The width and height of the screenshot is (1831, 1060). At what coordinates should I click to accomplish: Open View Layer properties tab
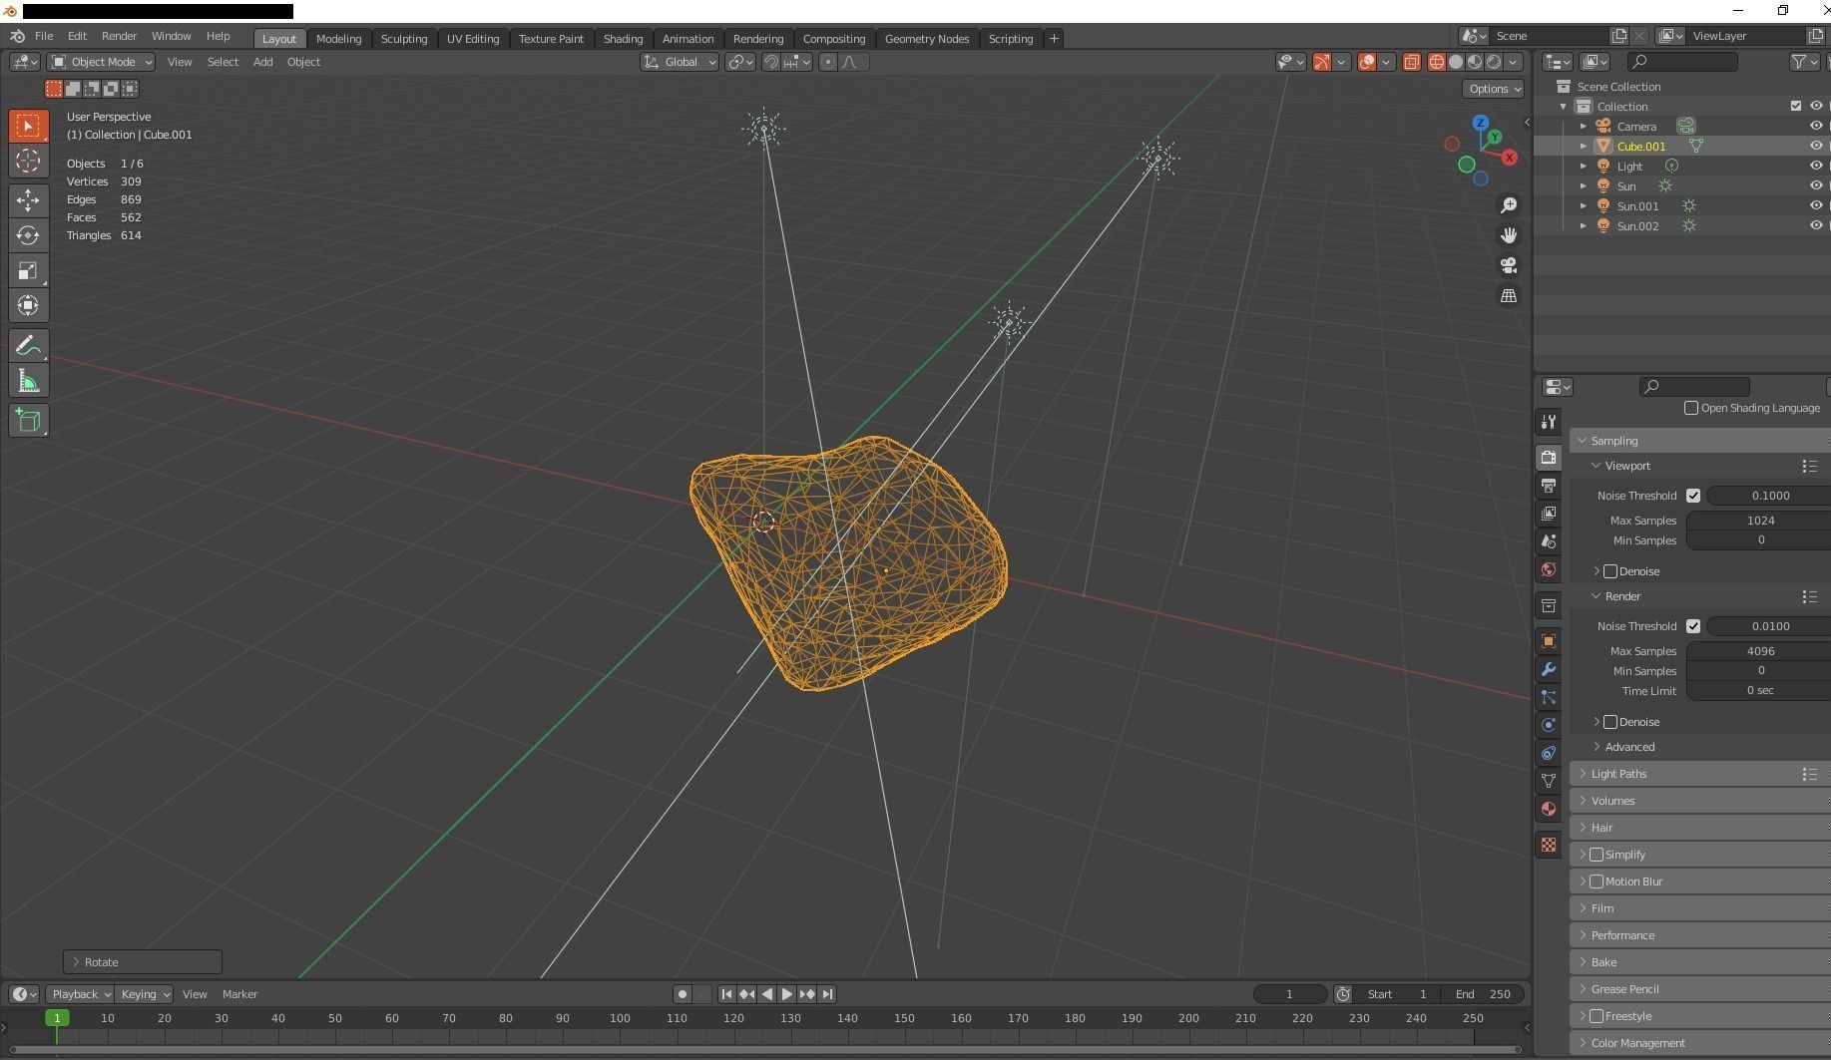click(x=1549, y=514)
